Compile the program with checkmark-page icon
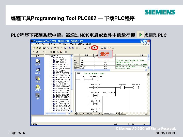The height and width of the screenshot is (137, 183). [x=66, y=48]
